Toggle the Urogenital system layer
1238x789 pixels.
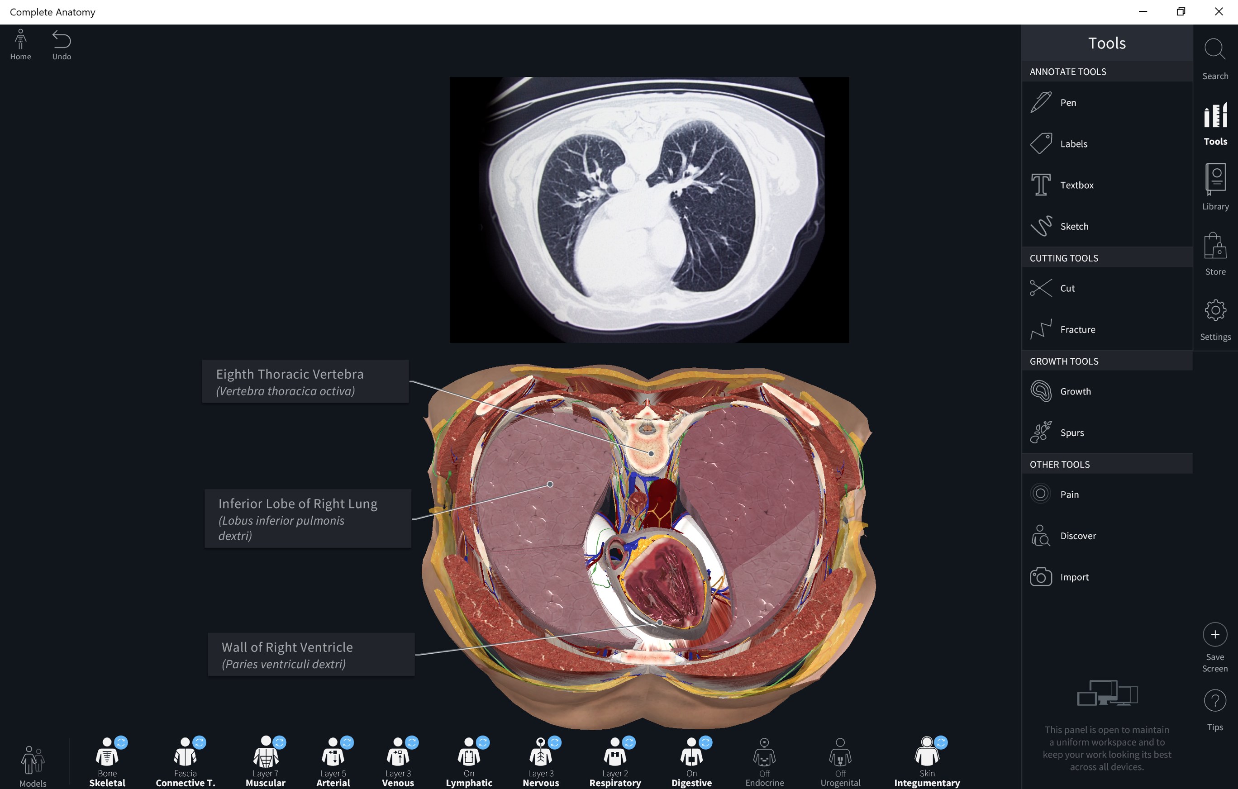click(x=840, y=762)
